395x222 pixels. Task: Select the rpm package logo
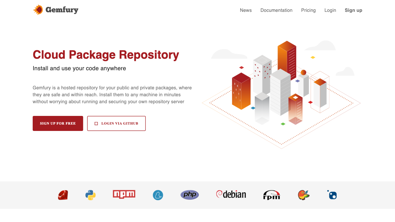pyautogui.click(x=272, y=195)
